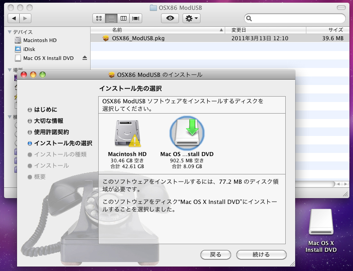The width and height of the screenshot is (353, 271).
Task: Minimize the installer window
Action: coord(33,75)
